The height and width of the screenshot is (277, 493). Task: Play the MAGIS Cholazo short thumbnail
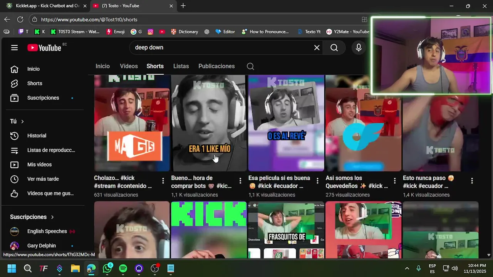coord(132,123)
